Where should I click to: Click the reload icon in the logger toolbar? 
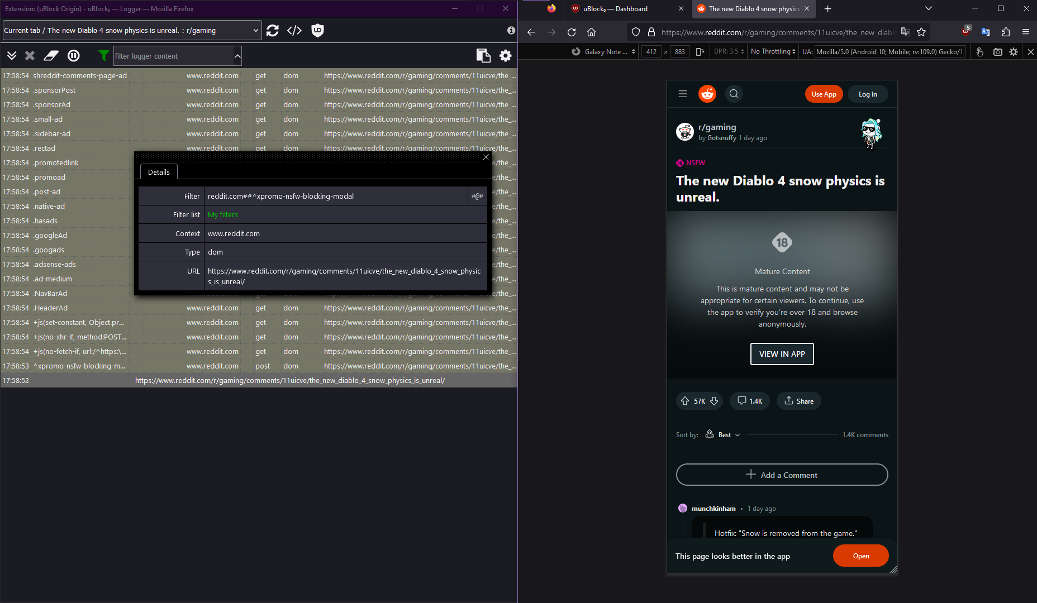273,30
